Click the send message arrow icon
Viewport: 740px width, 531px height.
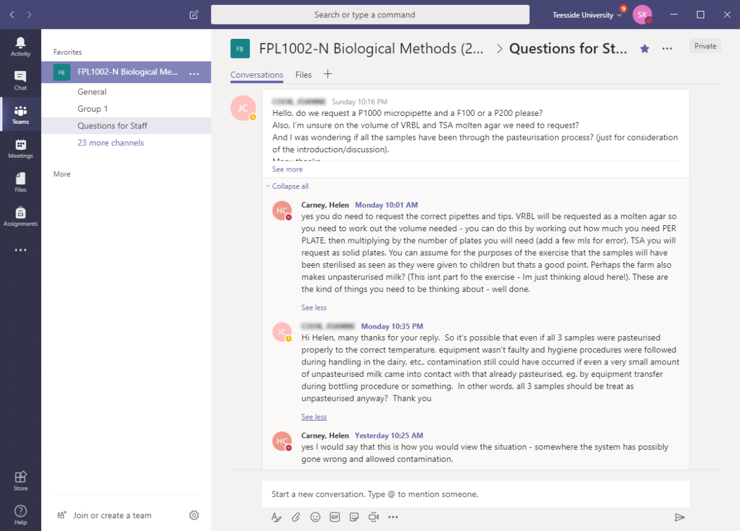tap(679, 517)
